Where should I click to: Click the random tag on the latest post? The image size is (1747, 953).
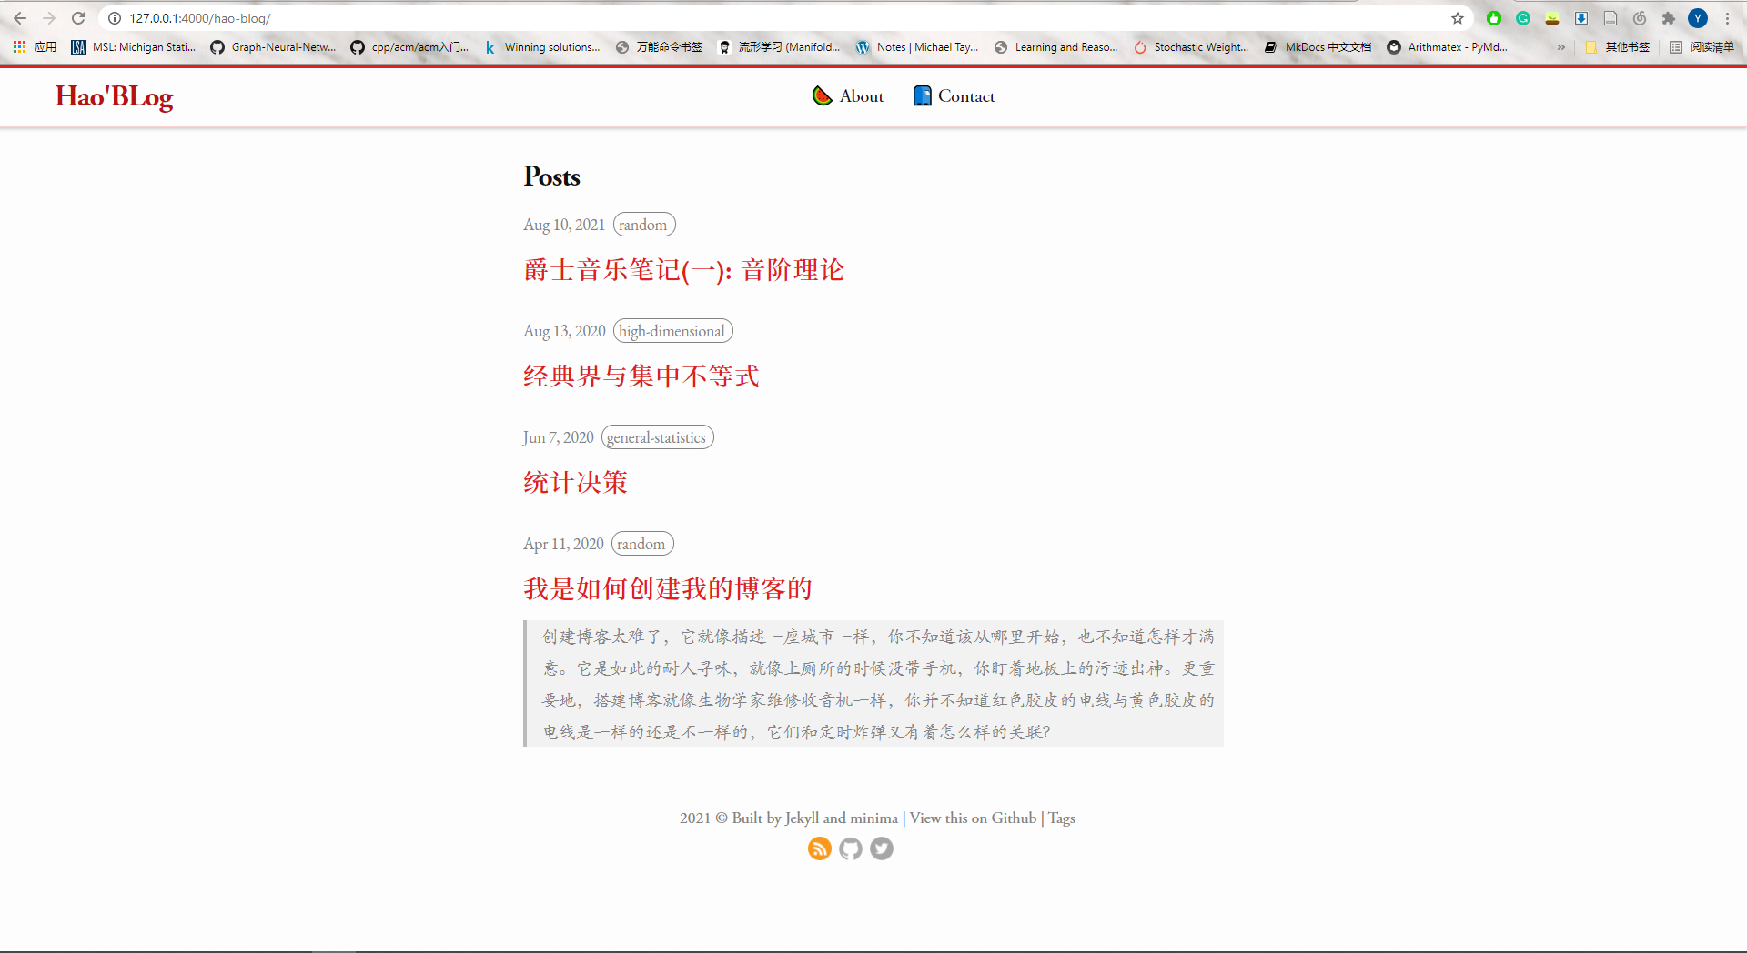[x=643, y=224]
